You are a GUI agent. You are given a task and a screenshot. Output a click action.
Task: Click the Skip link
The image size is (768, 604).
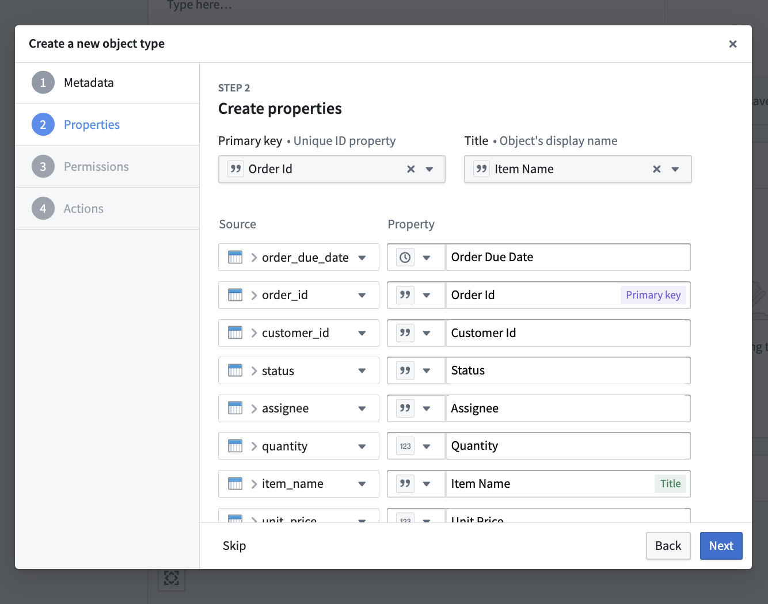(x=234, y=546)
